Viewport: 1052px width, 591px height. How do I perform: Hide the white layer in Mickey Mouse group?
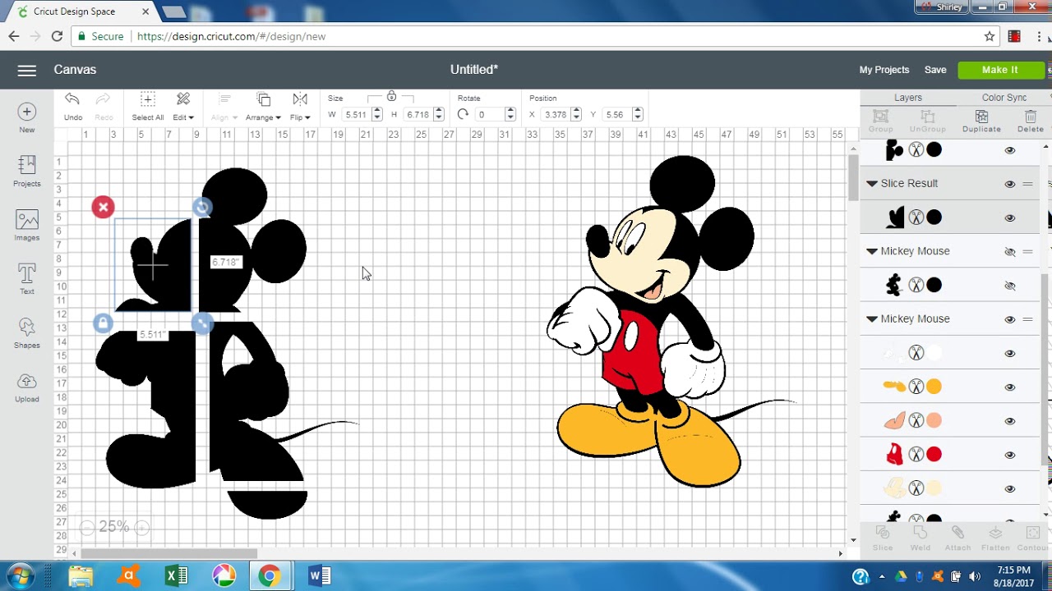tap(1009, 354)
